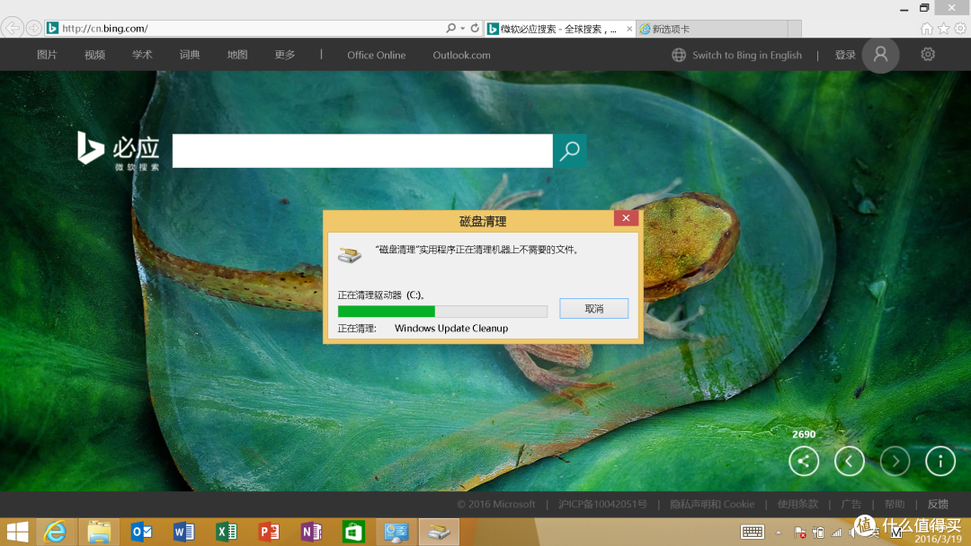Open File Explorer from taskbar
Screen dimensions: 971x546
click(99, 532)
